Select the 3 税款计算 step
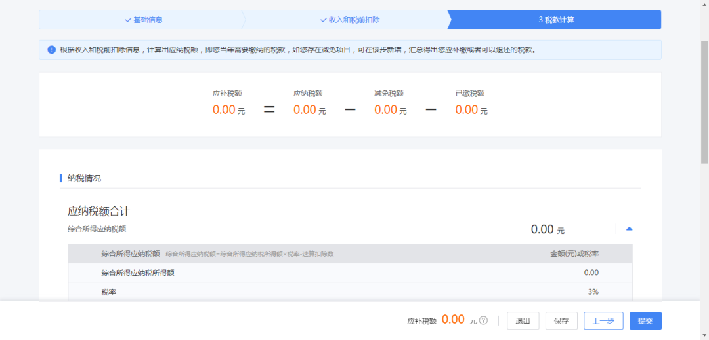The width and height of the screenshot is (709, 340). 556,20
